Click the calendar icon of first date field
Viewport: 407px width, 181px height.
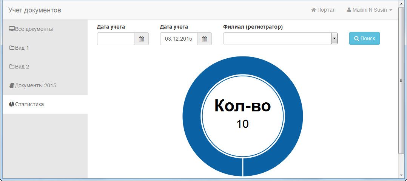(141, 39)
